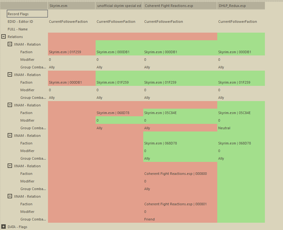Select the Friend group combat cell

pyautogui.click(x=150, y=219)
